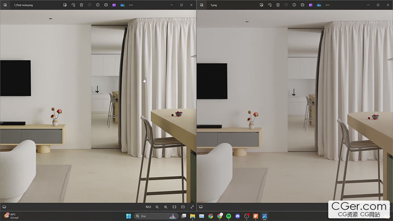
Task: Open Discord from taskbar
Action: pos(238,216)
